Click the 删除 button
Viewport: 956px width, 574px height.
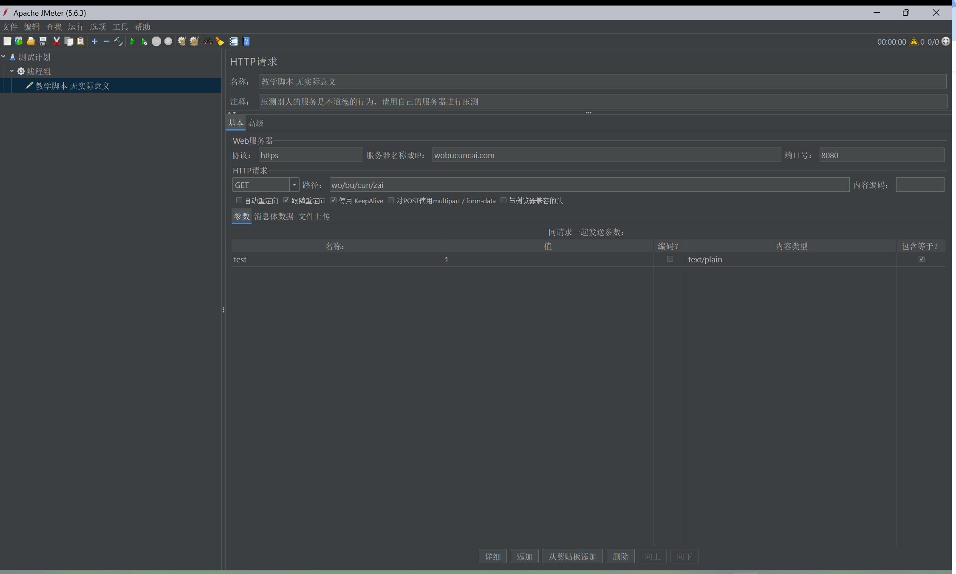click(x=620, y=556)
